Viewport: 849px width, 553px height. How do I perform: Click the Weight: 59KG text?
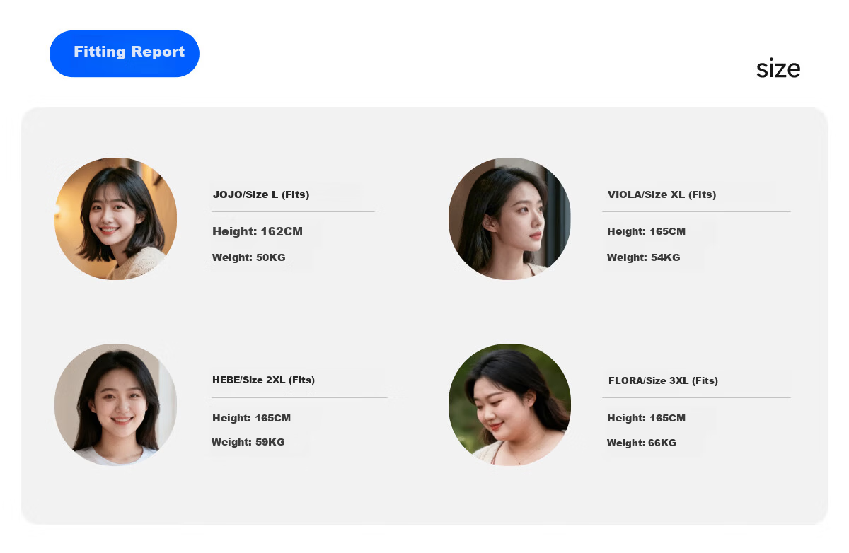point(248,442)
